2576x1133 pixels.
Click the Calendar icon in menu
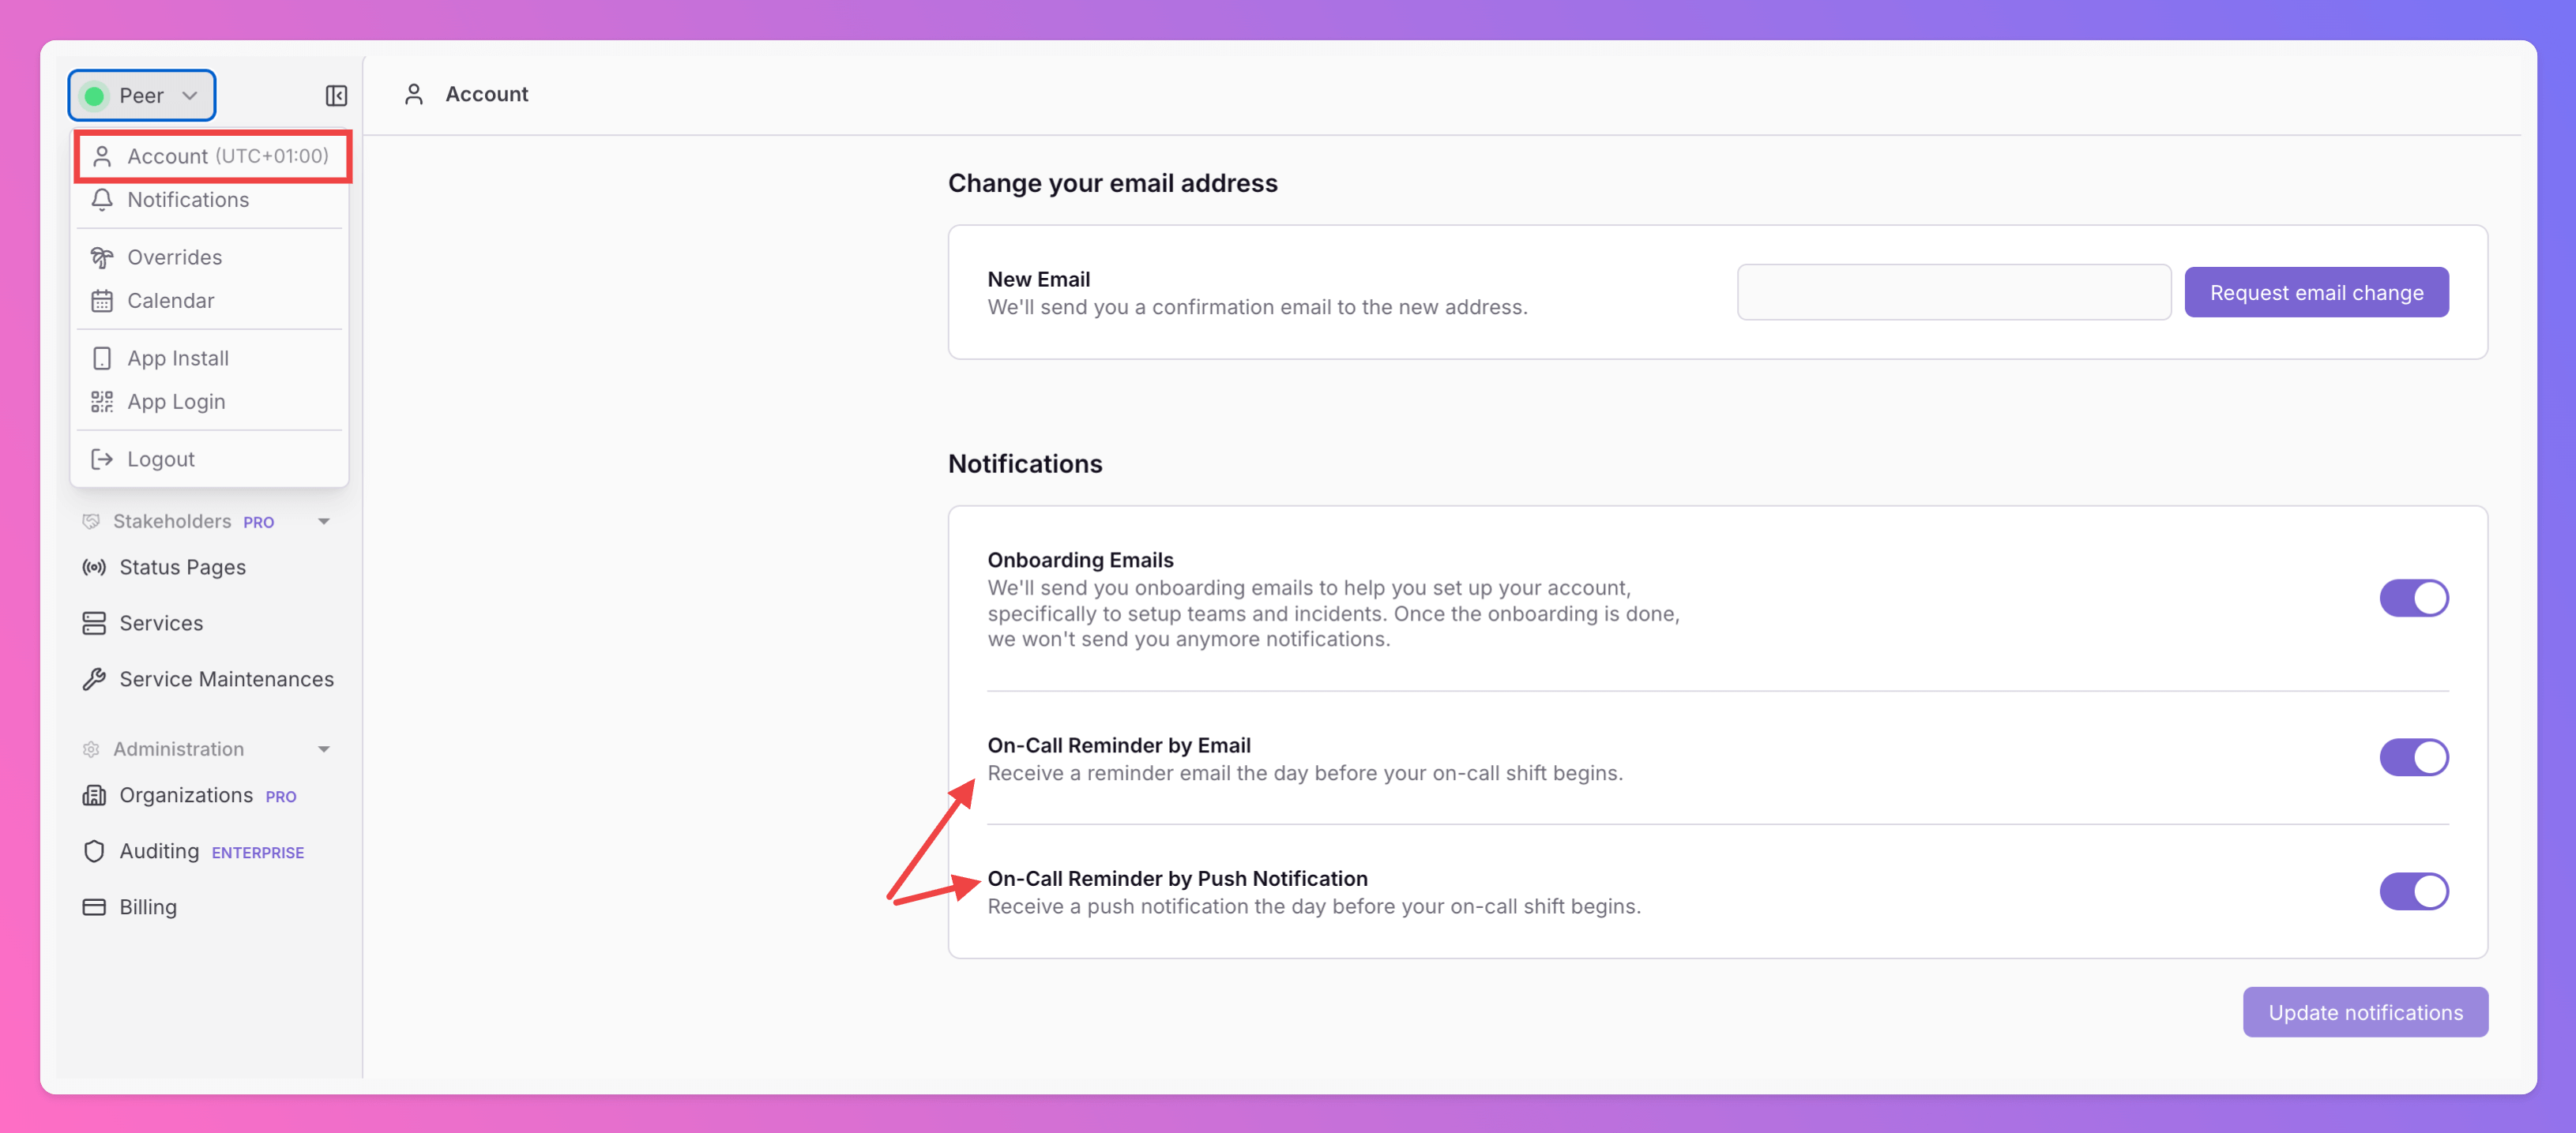pos(102,301)
